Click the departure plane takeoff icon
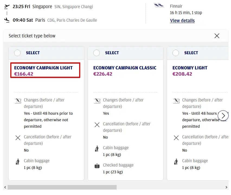The image size is (231, 195). click(7, 7)
